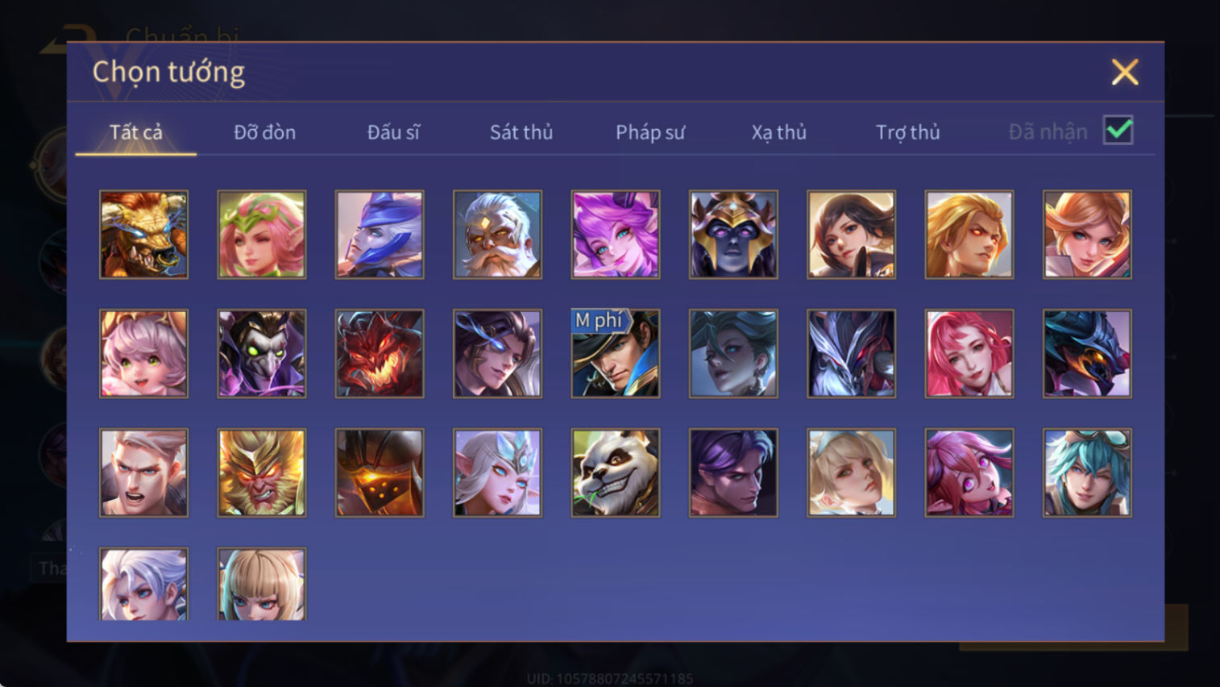Image resolution: width=1220 pixels, height=687 pixels.
Task: Select the golden lion beast hero portrait
Action: click(x=143, y=235)
